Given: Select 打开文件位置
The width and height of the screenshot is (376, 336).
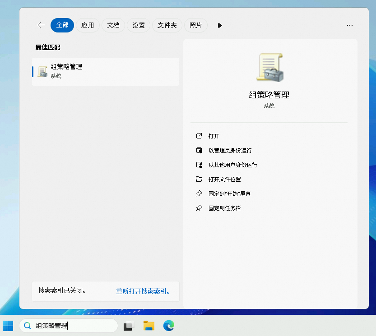Looking at the screenshot, I should pos(224,179).
